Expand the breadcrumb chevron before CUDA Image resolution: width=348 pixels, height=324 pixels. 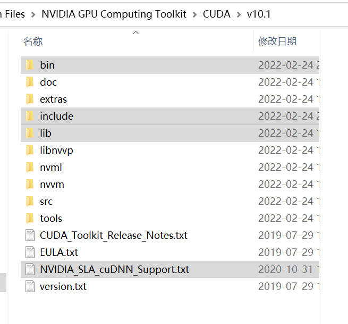[195, 14]
